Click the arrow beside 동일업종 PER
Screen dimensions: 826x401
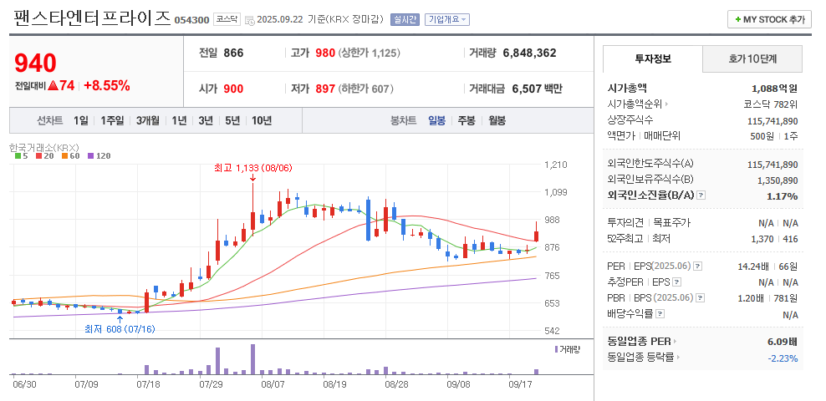pyautogui.click(x=676, y=342)
